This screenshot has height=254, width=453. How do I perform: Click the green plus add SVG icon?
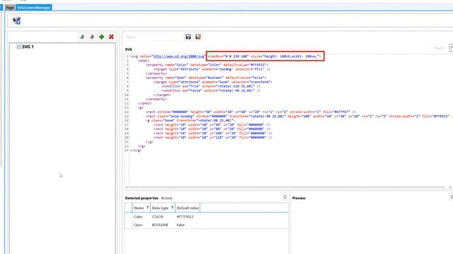[x=101, y=37]
